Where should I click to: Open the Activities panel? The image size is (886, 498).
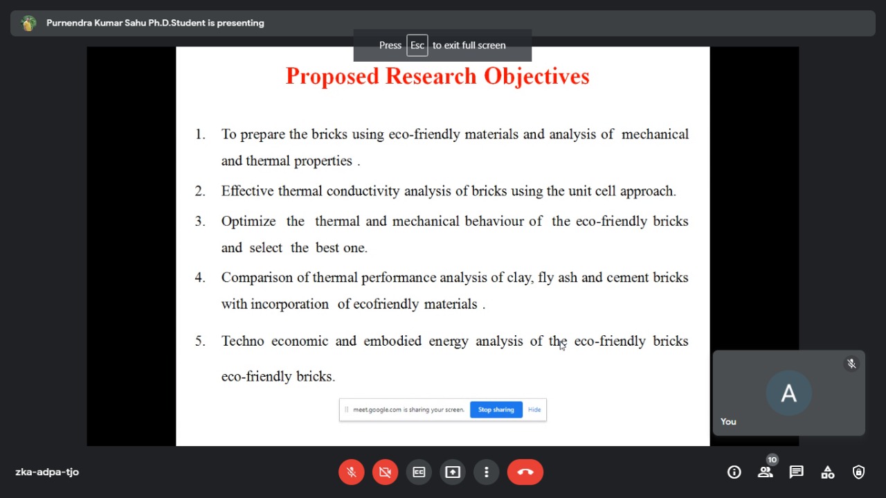pos(828,472)
